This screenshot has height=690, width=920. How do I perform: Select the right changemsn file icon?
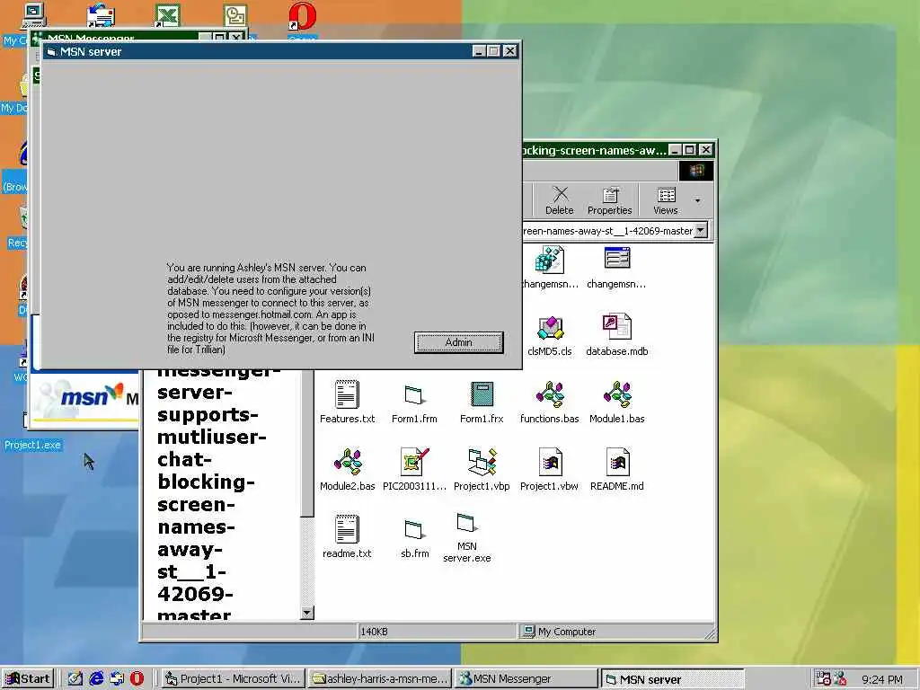point(616,258)
